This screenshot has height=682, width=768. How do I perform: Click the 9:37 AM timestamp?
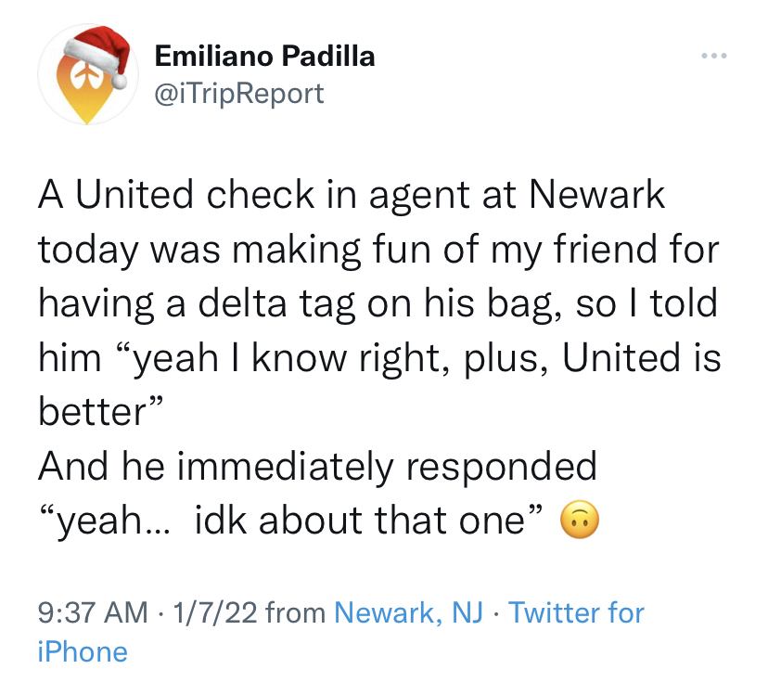[x=92, y=612]
